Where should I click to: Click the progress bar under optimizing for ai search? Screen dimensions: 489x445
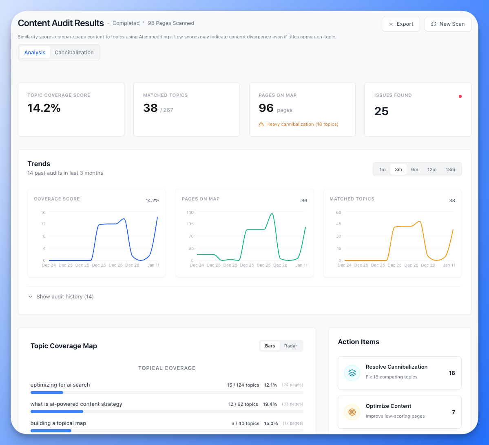(167, 392)
